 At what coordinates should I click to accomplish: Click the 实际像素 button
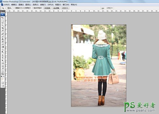47,8
